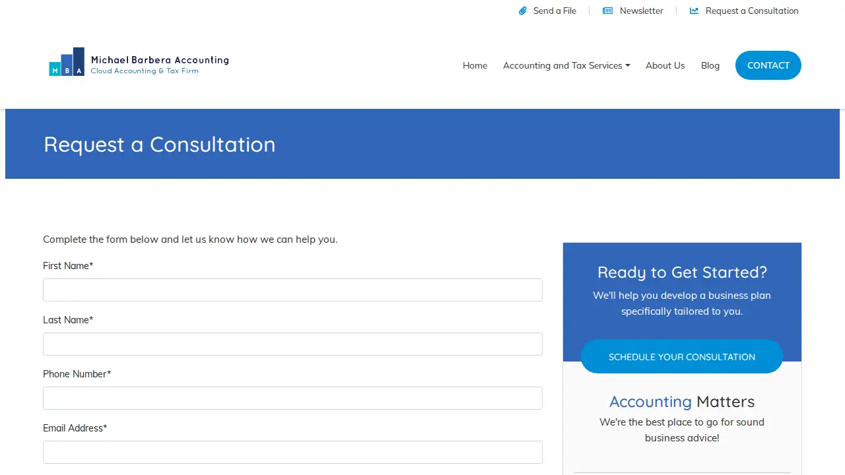Open the Send a File link

555,11
